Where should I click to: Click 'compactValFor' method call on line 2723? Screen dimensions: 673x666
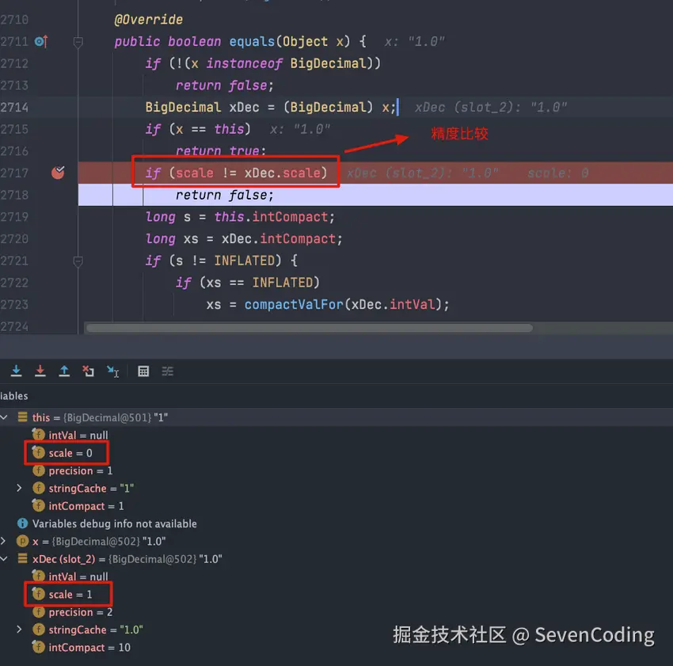(294, 304)
